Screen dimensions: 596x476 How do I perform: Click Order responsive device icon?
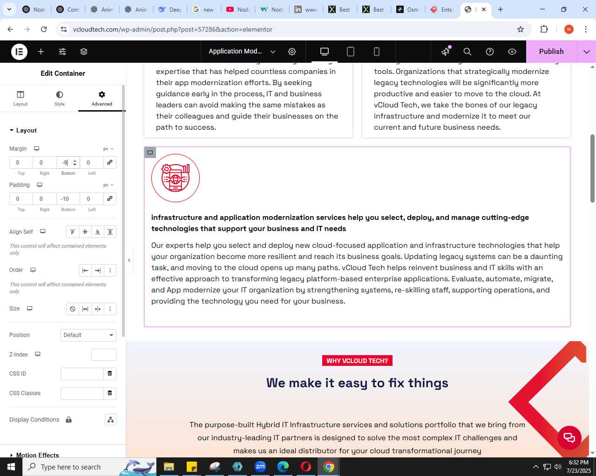(33, 270)
